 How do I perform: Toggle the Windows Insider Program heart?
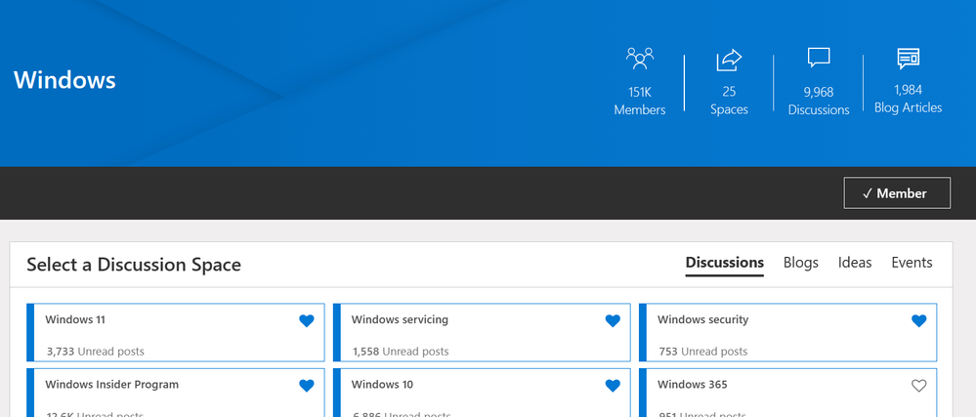306,386
